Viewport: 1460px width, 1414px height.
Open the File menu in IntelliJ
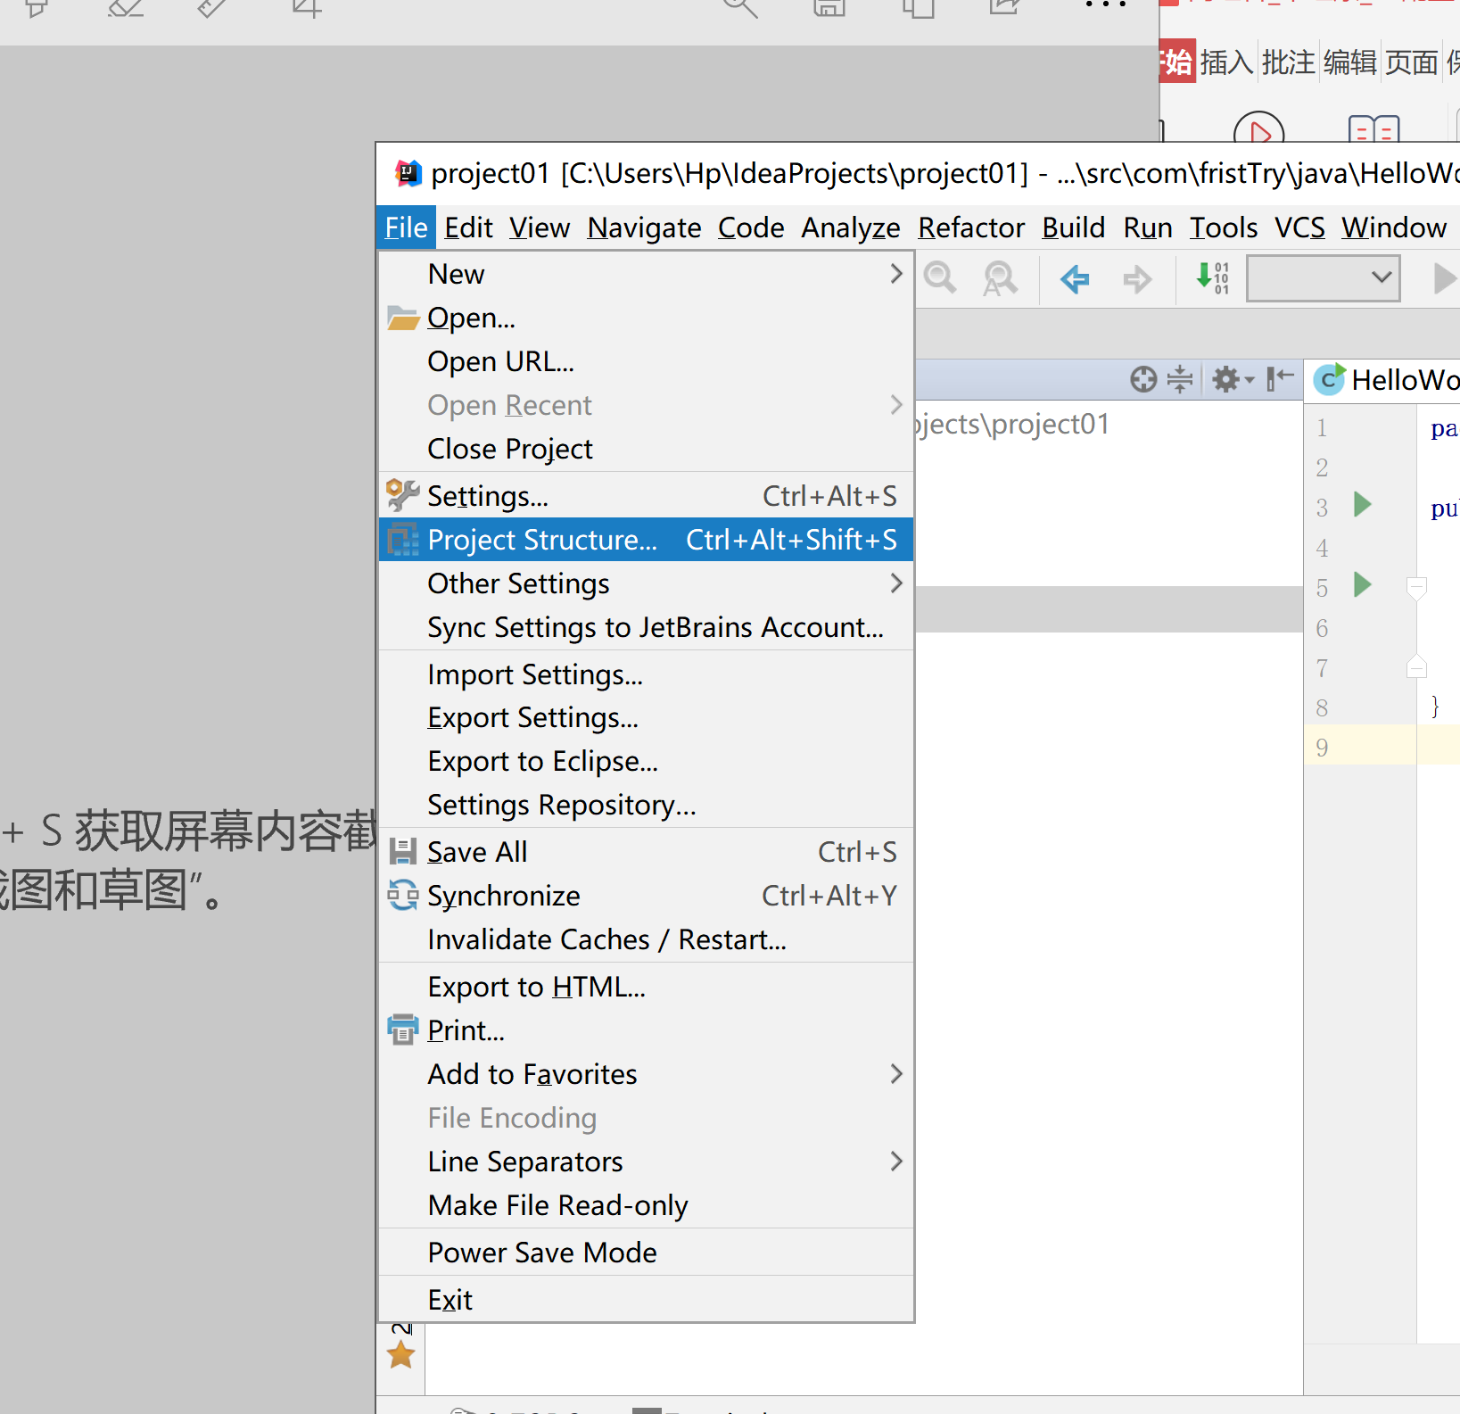(407, 227)
